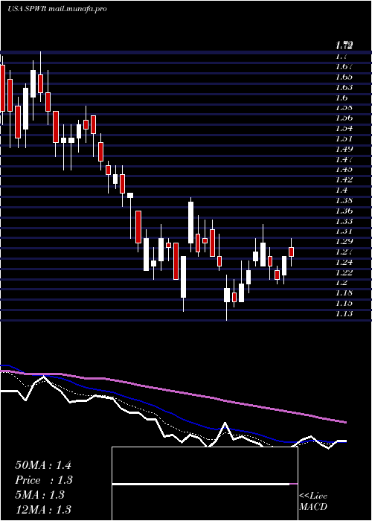Click the 50MA : 1.4 reading
This screenshot has width=372, height=521.
coord(43,465)
